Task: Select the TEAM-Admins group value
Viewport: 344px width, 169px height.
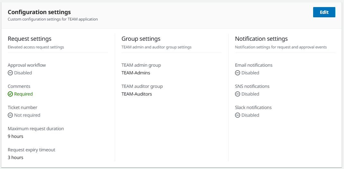Action: pyautogui.click(x=136, y=73)
